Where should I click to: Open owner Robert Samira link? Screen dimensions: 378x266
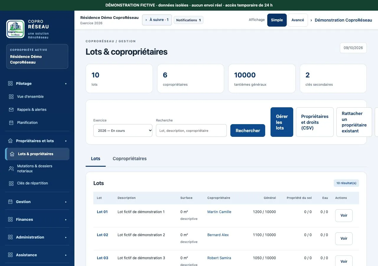219,258
